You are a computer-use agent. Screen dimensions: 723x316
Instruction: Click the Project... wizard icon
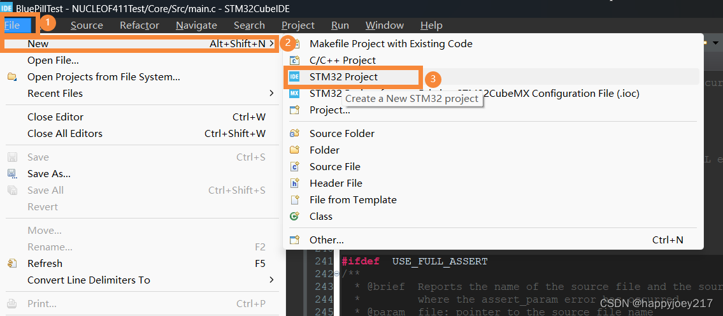click(295, 110)
